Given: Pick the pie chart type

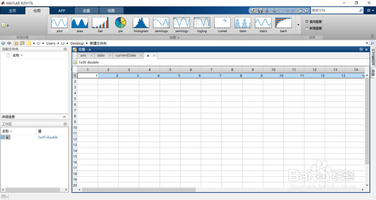Looking at the screenshot, I should coord(120,25).
